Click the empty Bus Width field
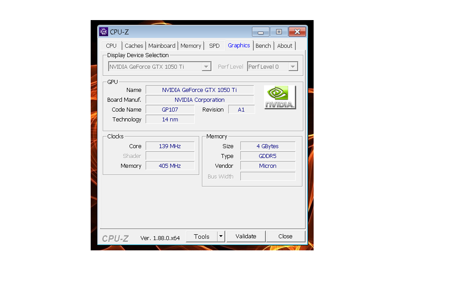 click(268, 176)
